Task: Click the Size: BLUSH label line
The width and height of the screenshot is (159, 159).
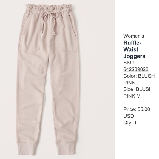Action: point(138,89)
